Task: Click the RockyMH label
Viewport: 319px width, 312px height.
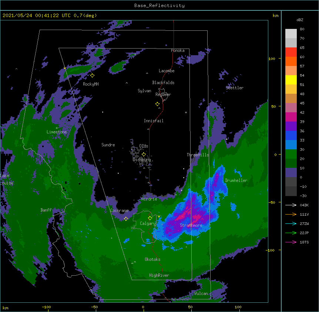Action: coord(91,84)
